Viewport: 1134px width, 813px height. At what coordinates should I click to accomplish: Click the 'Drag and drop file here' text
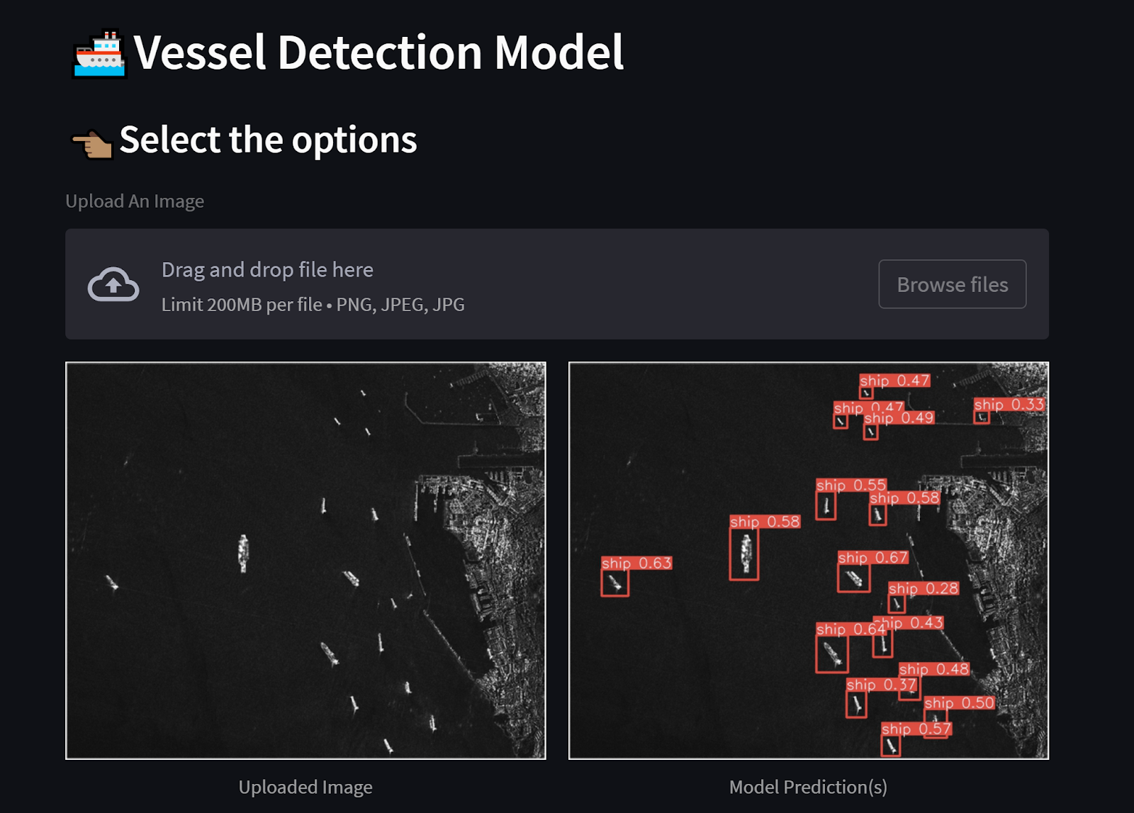point(267,270)
